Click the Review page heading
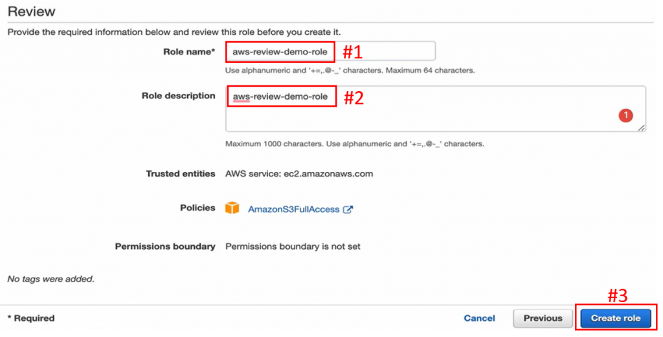The width and height of the screenshot is (663, 337). (31, 12)
